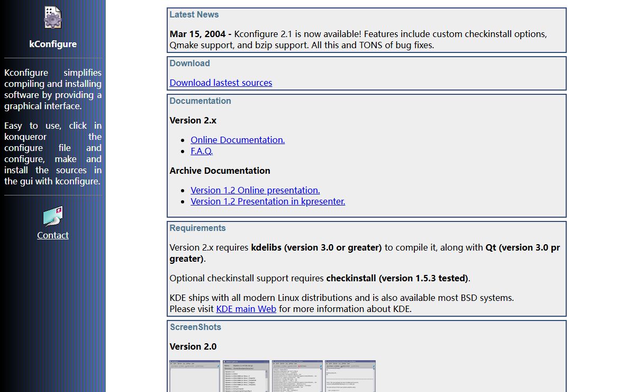The width and height of the screenshot is (635, 392).
Task: Click the Archive Documentation subheading
Action: tap(220, 171)
